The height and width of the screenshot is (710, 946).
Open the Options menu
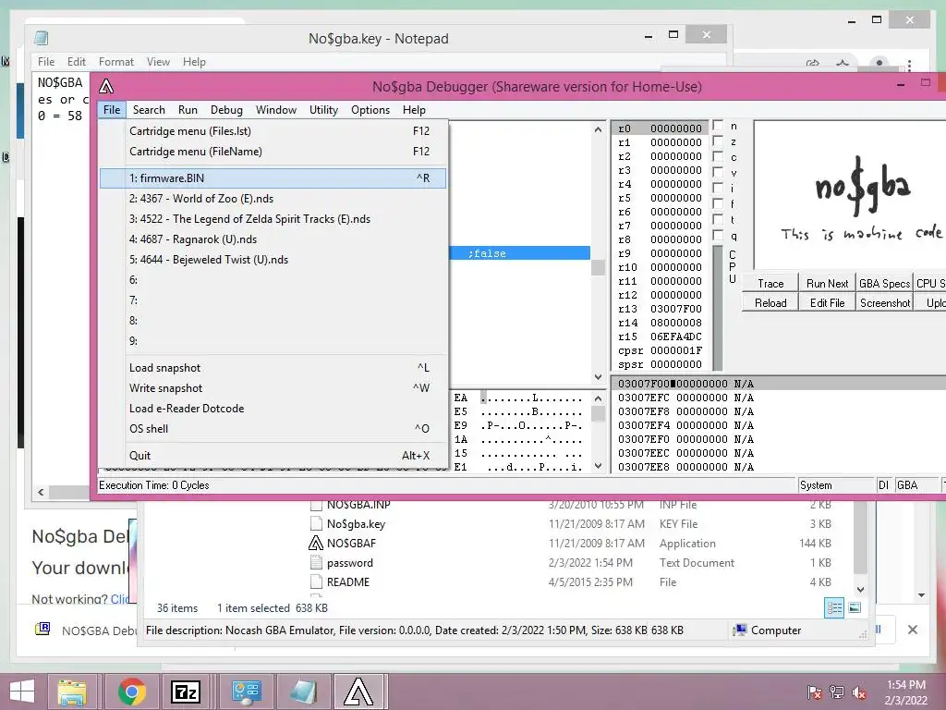[370, 110]
